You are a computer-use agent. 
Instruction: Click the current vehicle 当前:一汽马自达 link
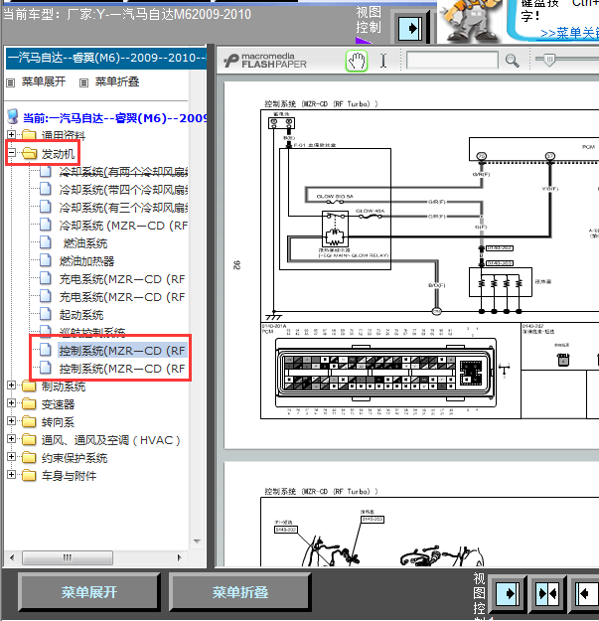(x=114, y=118)
